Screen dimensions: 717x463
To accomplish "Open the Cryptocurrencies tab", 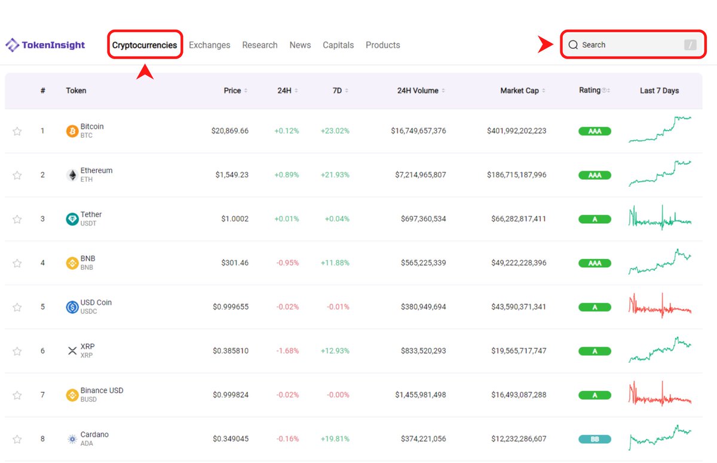I will [x=145, y=45].
